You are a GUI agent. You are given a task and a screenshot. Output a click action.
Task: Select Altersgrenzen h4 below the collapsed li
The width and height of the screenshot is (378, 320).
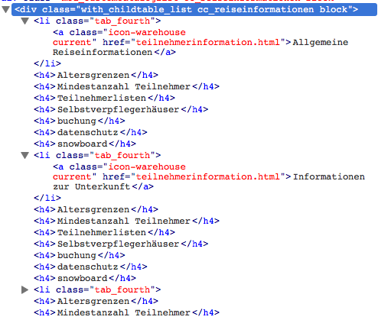click(96, 301)
